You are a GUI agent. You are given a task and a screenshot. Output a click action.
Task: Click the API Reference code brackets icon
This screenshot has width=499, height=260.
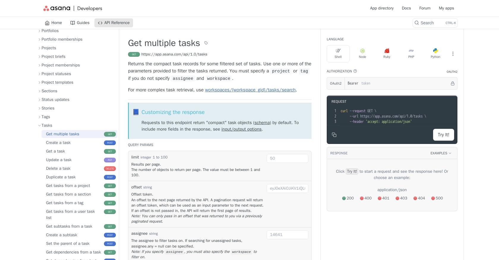(x=100, y=23)
